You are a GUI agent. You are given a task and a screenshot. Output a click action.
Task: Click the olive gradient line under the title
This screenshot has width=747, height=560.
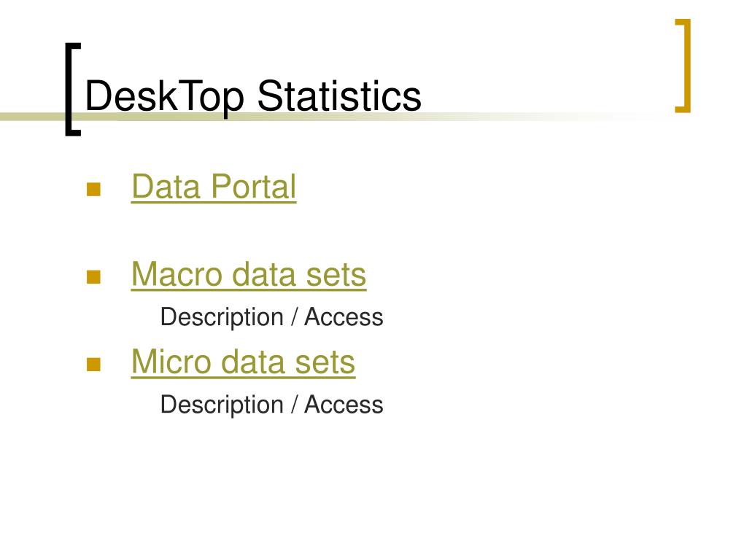[x=333, y=116]
